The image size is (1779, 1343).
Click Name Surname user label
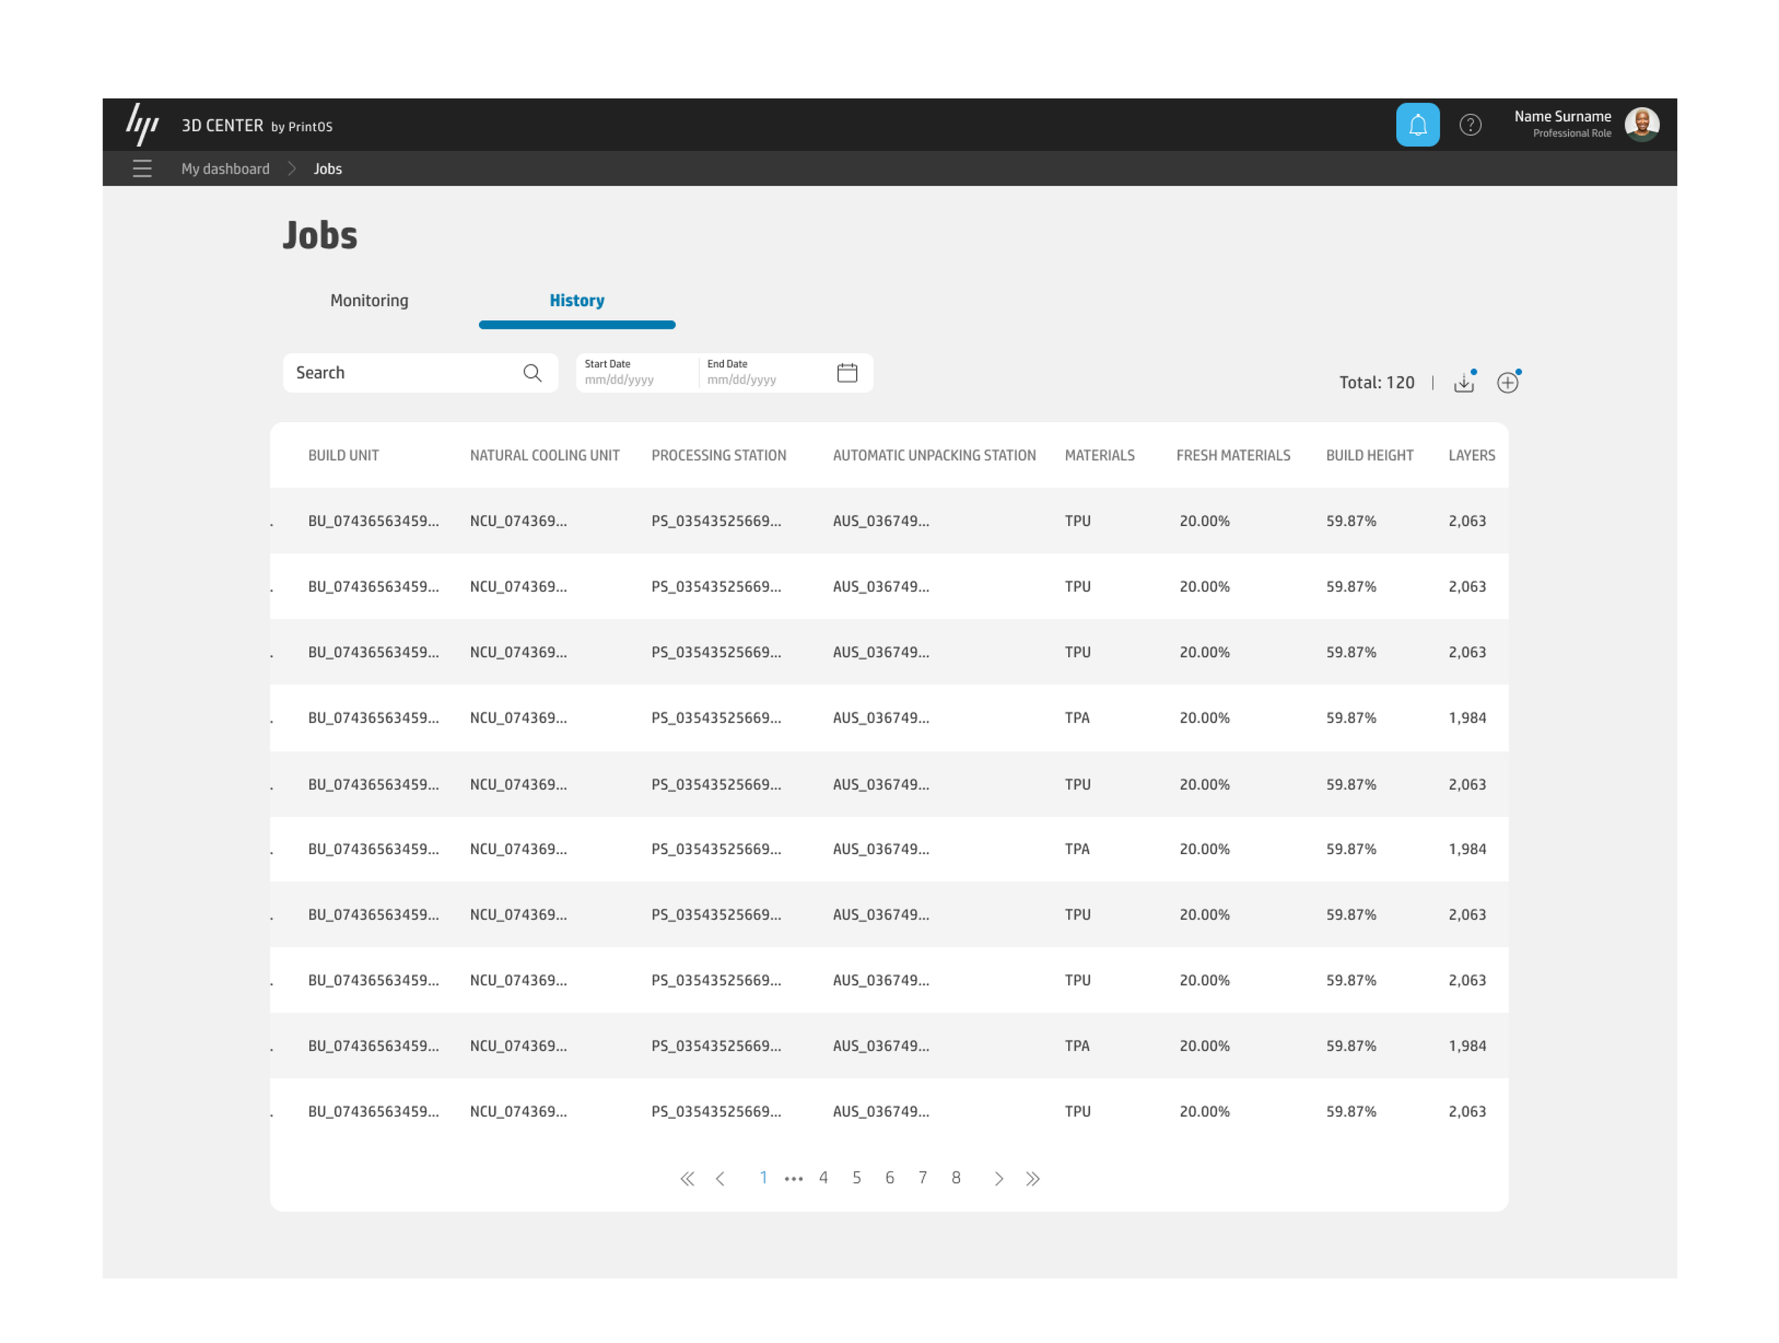(1563, 117)
